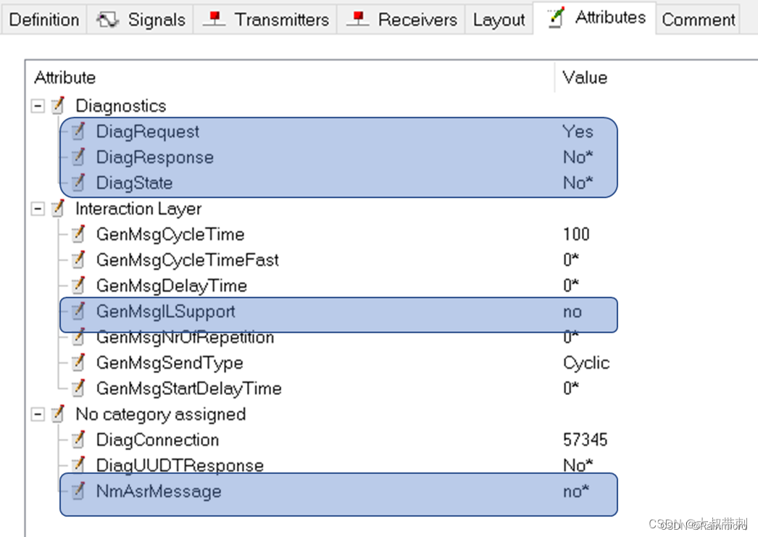Select the DiagConnection attribute

coord(157,440)
